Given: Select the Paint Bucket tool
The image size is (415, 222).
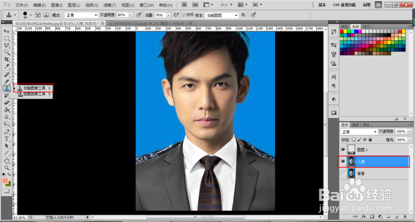Looking at the screenshot, I should click(7, 109).
